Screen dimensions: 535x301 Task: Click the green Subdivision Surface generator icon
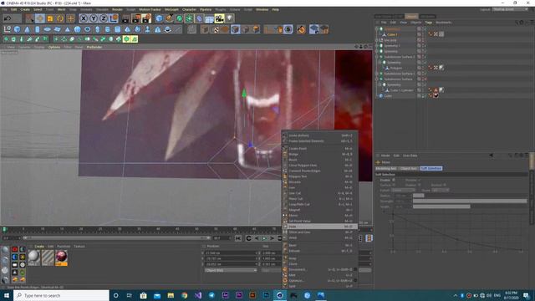(x=180, y=18)
